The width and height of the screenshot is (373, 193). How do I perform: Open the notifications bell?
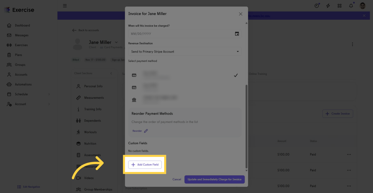(351, 5)
